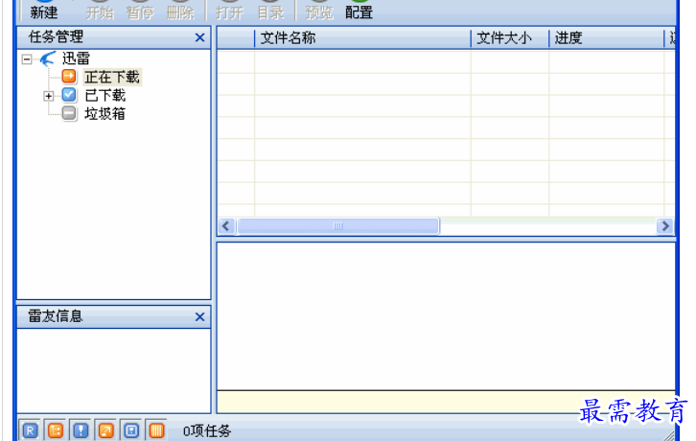The image size is (696, 441).
Task: Select 正在下载 in the task tree
Action: 112,78
